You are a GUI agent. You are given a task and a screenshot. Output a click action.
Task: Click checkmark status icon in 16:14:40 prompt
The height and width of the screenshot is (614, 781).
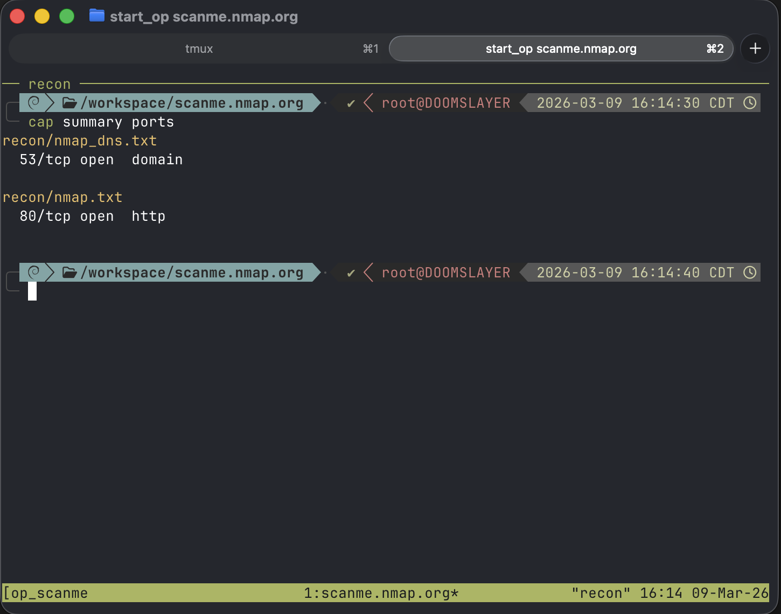click(351, 273)
